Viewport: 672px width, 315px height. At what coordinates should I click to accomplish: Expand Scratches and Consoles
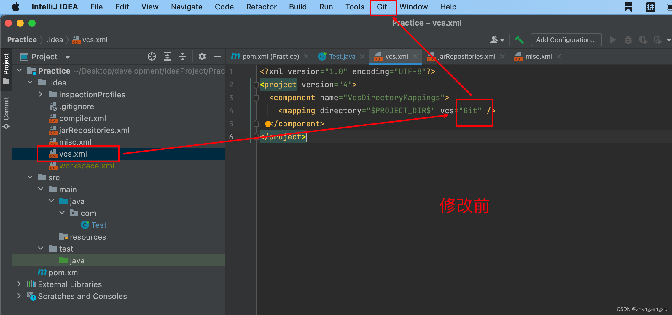pos(20,296)
